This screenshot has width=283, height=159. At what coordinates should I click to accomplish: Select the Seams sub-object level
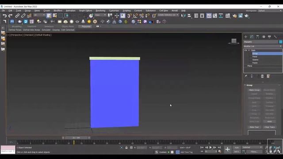pyautogui.click(x=255, y=60)
